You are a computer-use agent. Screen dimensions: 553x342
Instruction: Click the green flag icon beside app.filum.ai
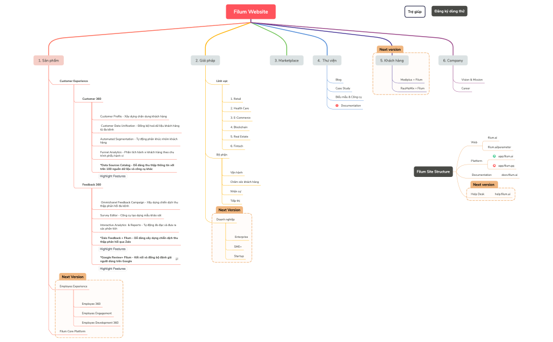coord(494,156)
